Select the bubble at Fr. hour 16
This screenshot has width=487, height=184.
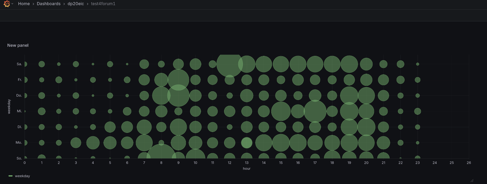pyautogui.click(x=298, y=80)
